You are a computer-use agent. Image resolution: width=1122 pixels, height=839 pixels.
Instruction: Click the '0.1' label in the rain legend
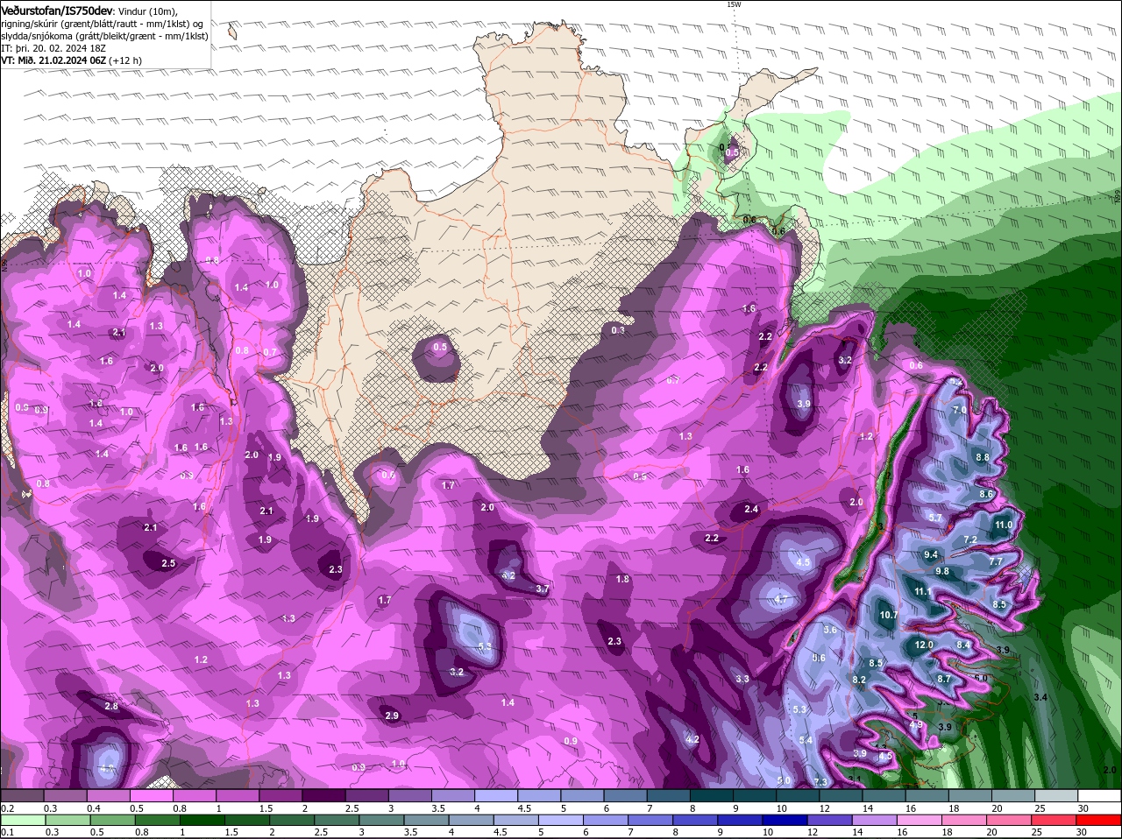[7, 832]
